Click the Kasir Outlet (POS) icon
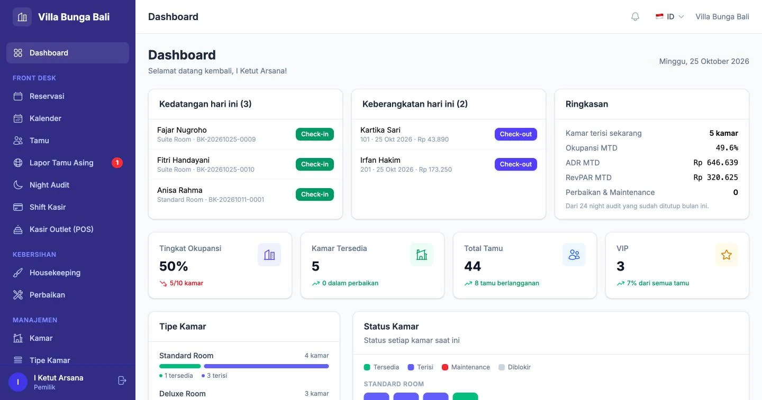762x400 pixels. click(x=18, y=229)
